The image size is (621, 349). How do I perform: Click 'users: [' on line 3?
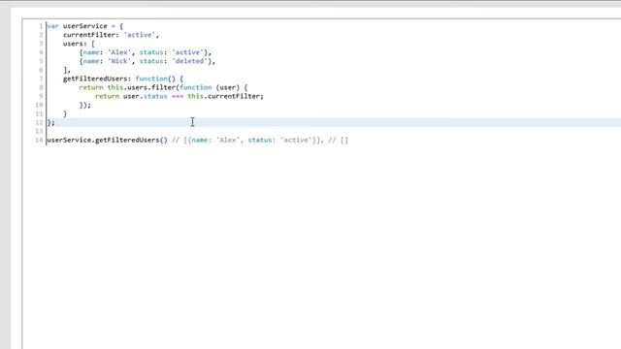coord(79,44)
